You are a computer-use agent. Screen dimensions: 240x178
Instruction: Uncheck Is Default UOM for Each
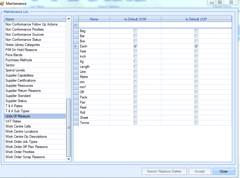[135, 46]
